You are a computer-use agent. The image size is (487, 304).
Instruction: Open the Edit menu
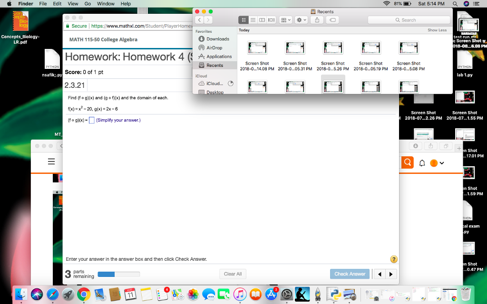(x=57, y=4)
